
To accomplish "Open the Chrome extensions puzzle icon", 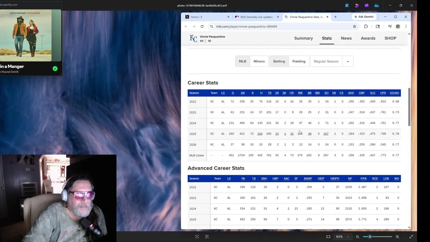I will [x=366, y=27].
